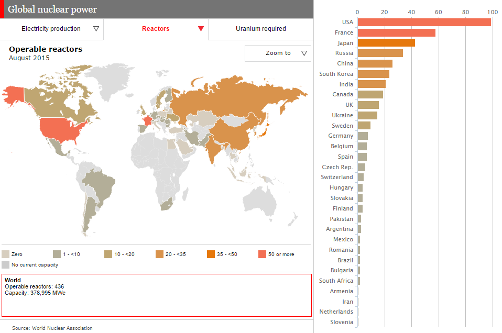This screenshot has width=502, height=333.
Task: Click Australia on the world map
Action: point(260,202)
